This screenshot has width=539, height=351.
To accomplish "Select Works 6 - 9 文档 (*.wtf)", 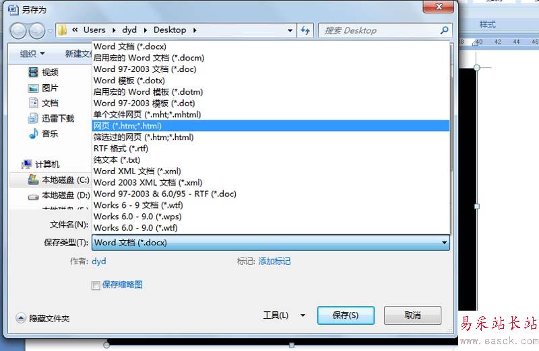I will pos(271,205).
